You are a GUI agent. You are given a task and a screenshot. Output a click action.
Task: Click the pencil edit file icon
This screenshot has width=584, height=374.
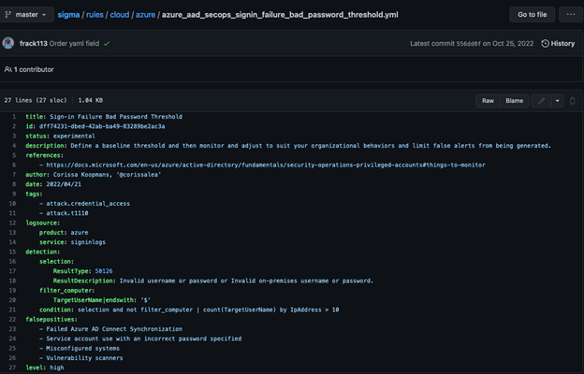[x=540, y=100]
